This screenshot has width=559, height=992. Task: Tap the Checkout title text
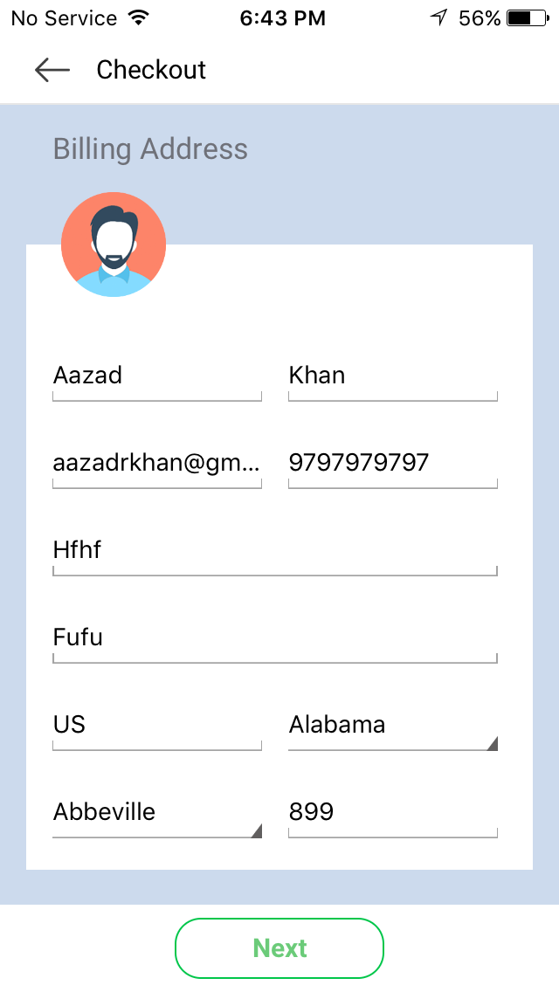(151, 70)
